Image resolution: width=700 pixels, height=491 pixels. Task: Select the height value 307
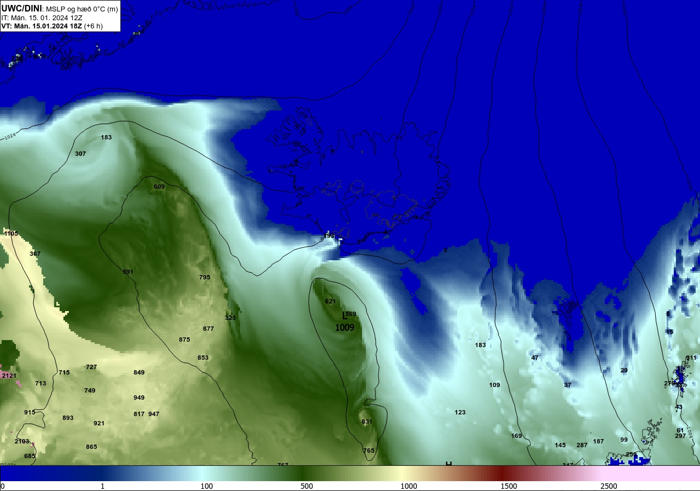[x=80, y=154]
